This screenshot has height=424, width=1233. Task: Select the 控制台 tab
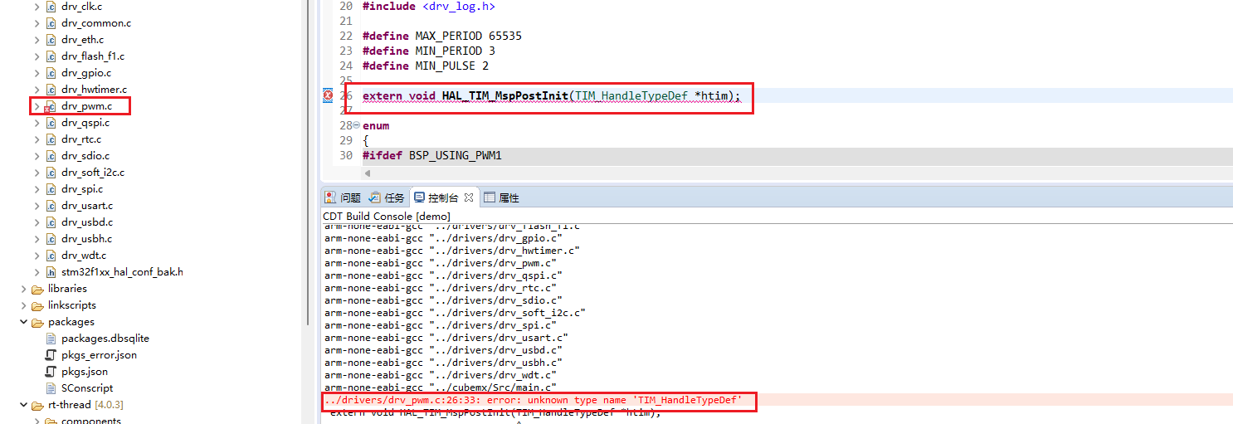click(x=442, y=197)
